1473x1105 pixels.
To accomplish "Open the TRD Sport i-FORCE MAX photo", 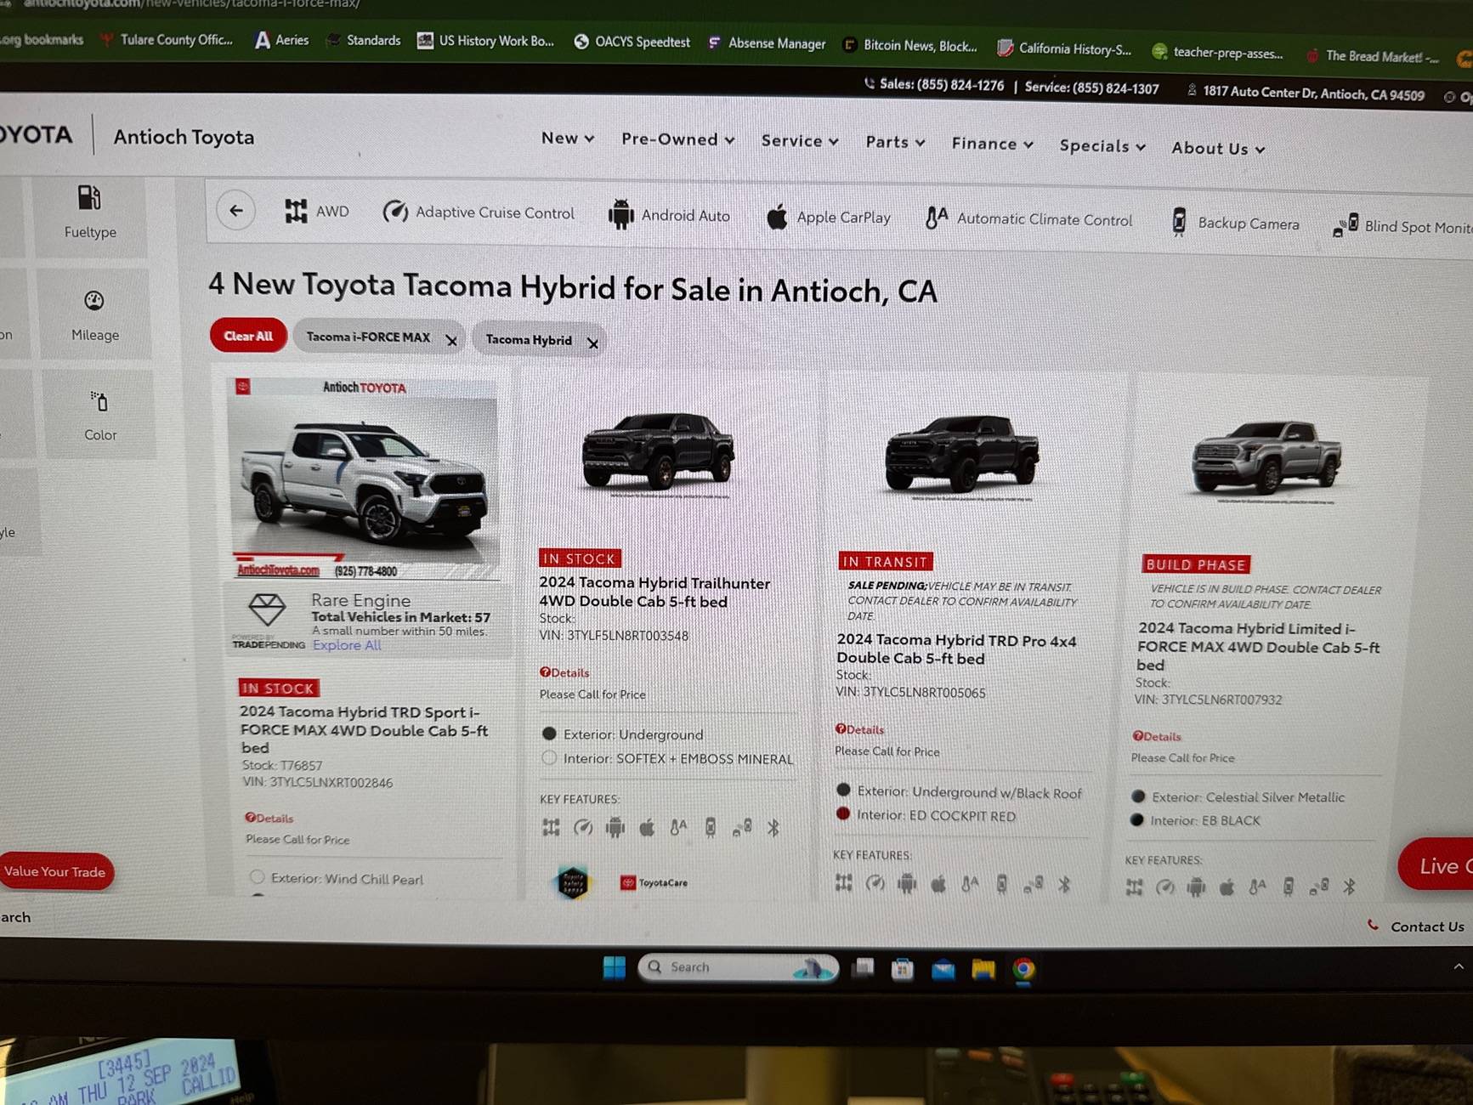I will point(364,478).
